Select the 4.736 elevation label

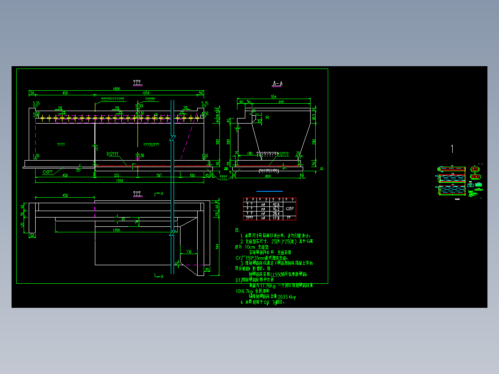(140, 113)
